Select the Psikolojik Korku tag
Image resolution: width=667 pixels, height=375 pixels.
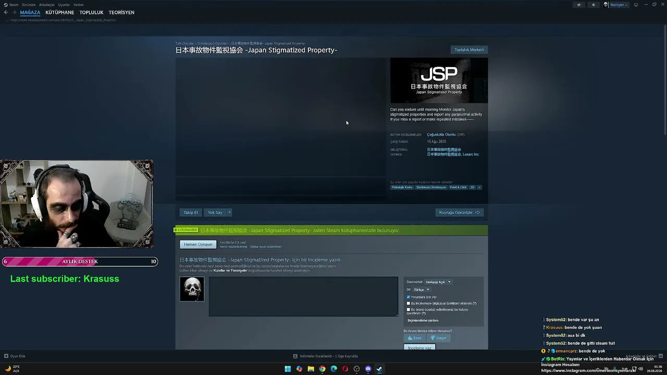point(402,187)
